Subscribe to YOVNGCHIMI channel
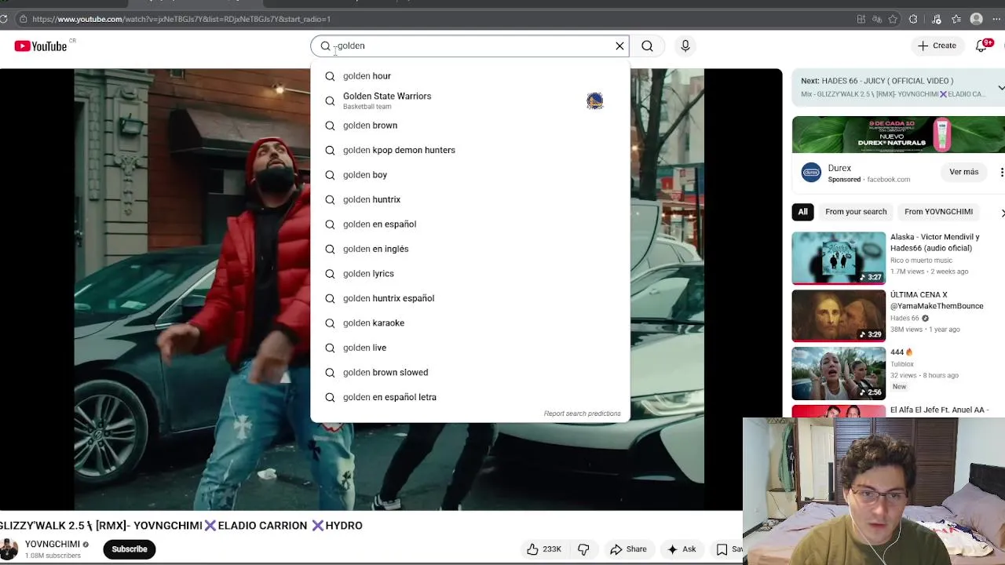Viewport: 1005px width, 565px height. click(130, 549)
